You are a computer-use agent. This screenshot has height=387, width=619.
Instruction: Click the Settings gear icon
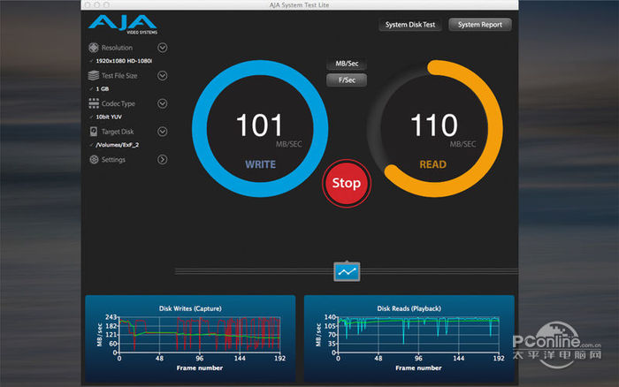(x=94, y=160)
